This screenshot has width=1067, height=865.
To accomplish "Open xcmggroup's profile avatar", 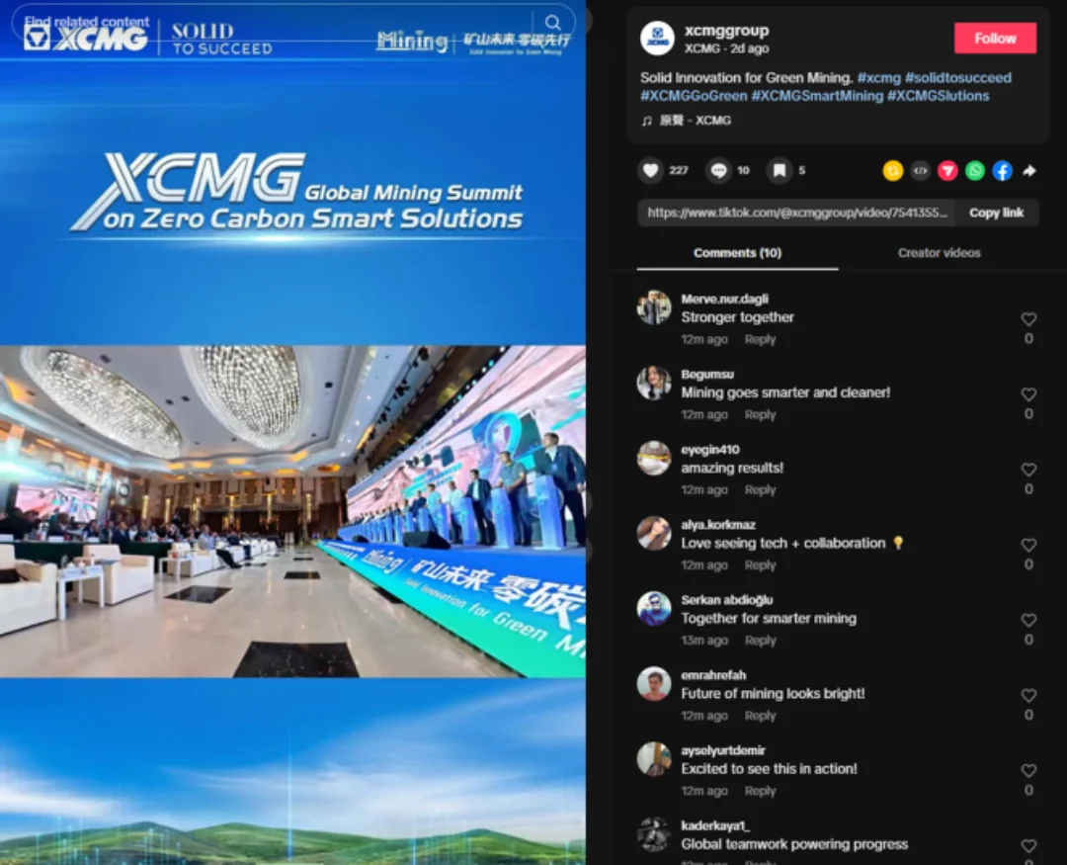I will pyautogui.click(x=657, y=39).
